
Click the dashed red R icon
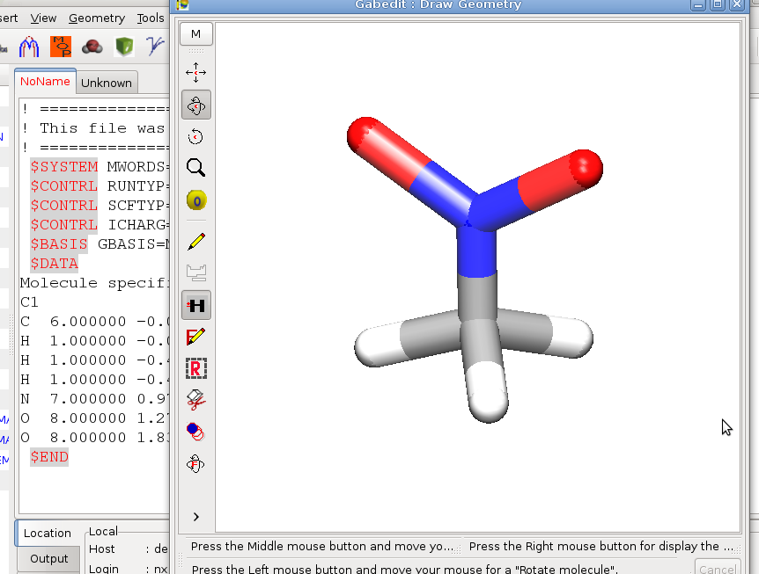coord(195,368)
